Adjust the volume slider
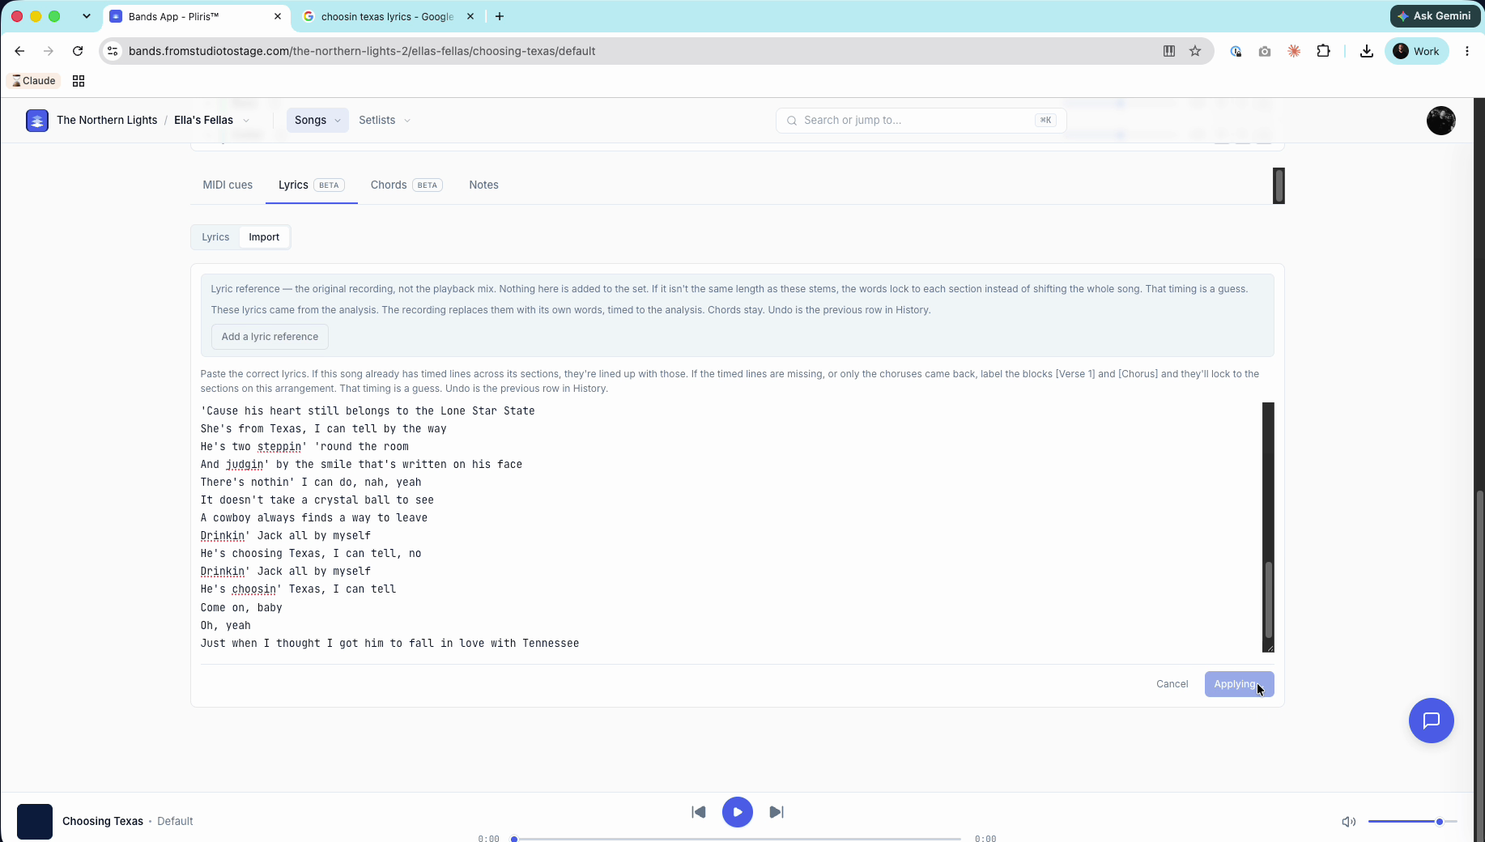 point(1412,822)
